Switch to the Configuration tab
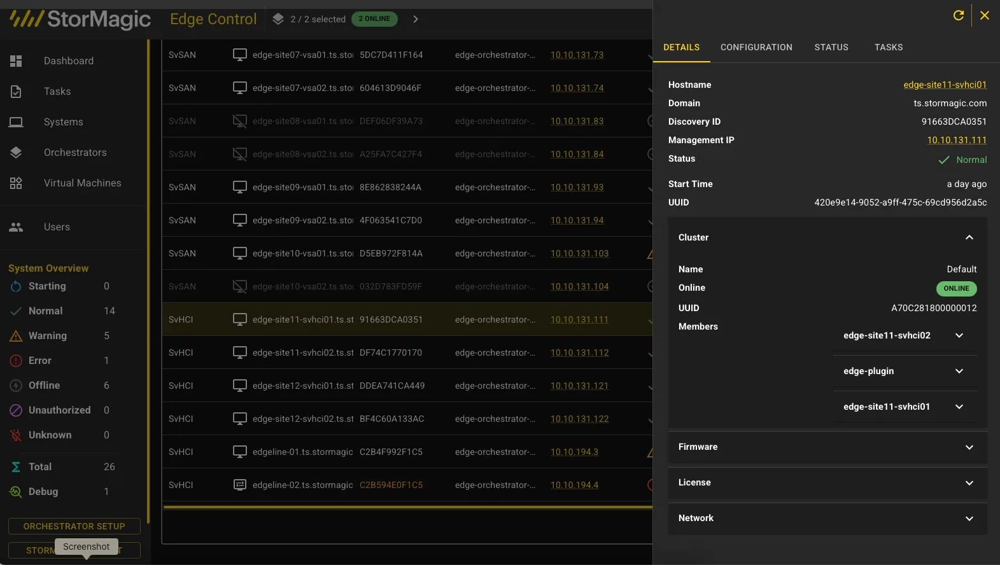Screen dimensions: 1000x565 click(756, 47)
